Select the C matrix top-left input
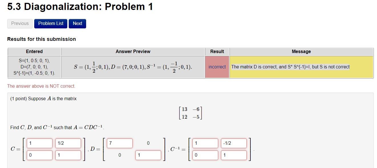Viewport: 377px width, 168px height. (40, 143)
